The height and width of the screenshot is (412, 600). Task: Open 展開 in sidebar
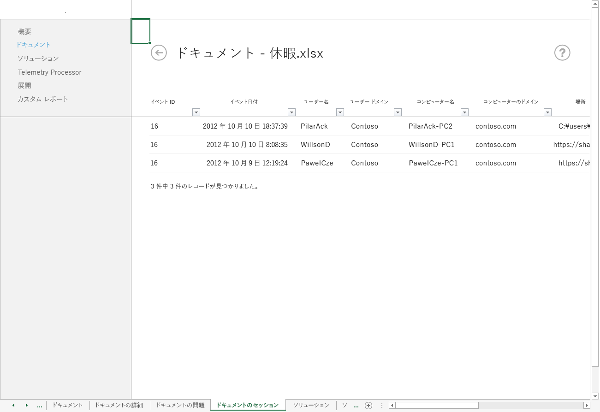[x=24, y=86]
